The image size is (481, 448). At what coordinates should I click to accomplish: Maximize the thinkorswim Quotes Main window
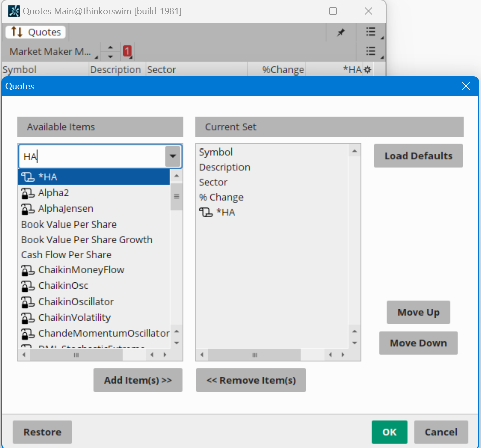click(x=333, y=11)
